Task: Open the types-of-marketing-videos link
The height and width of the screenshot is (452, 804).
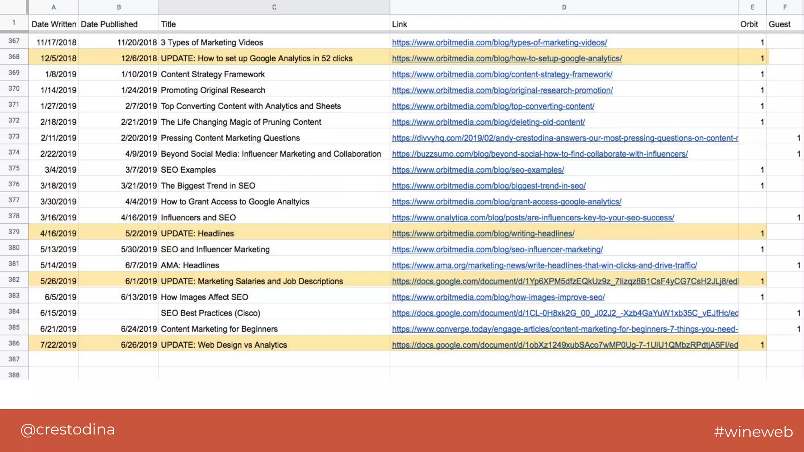Action: pyautogui.click(x=499, y=42)
